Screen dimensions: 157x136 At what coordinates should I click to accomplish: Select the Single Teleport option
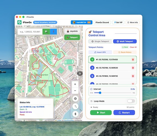click(x=100, y=41)
